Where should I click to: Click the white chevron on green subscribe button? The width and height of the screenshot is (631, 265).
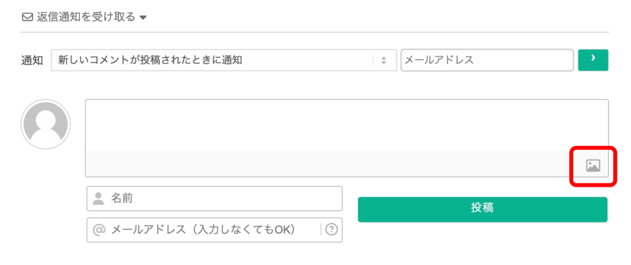pyautogui.click(x=593, y=58)
